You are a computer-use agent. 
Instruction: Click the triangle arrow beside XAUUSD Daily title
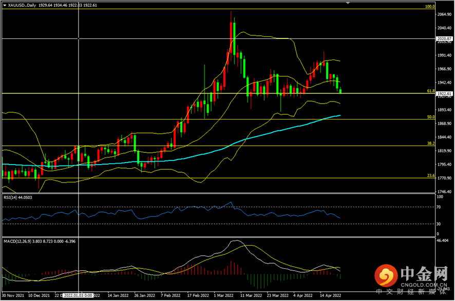(x=4, y=5)
